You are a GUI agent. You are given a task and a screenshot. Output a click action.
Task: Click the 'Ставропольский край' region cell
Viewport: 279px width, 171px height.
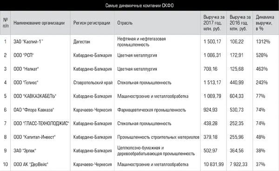(93, 83)
